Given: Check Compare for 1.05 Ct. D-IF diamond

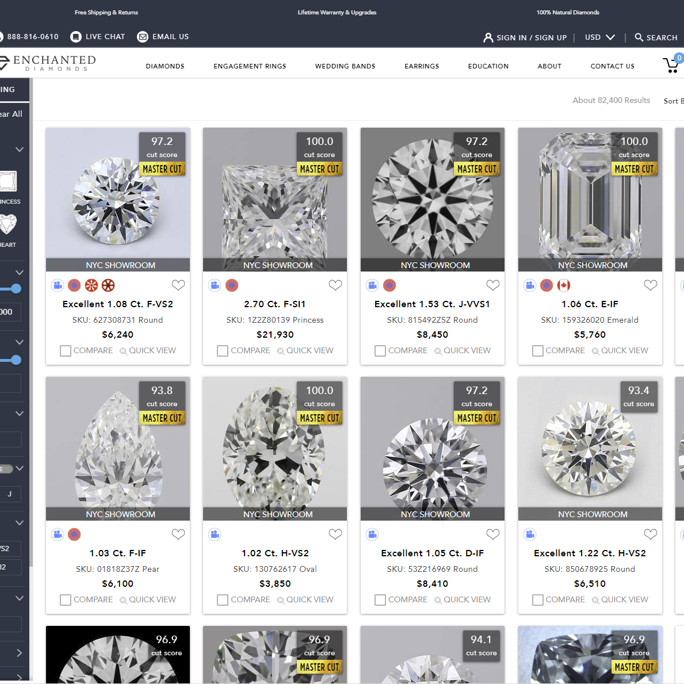Looking at the screenshot, I should tap(380, 600).
